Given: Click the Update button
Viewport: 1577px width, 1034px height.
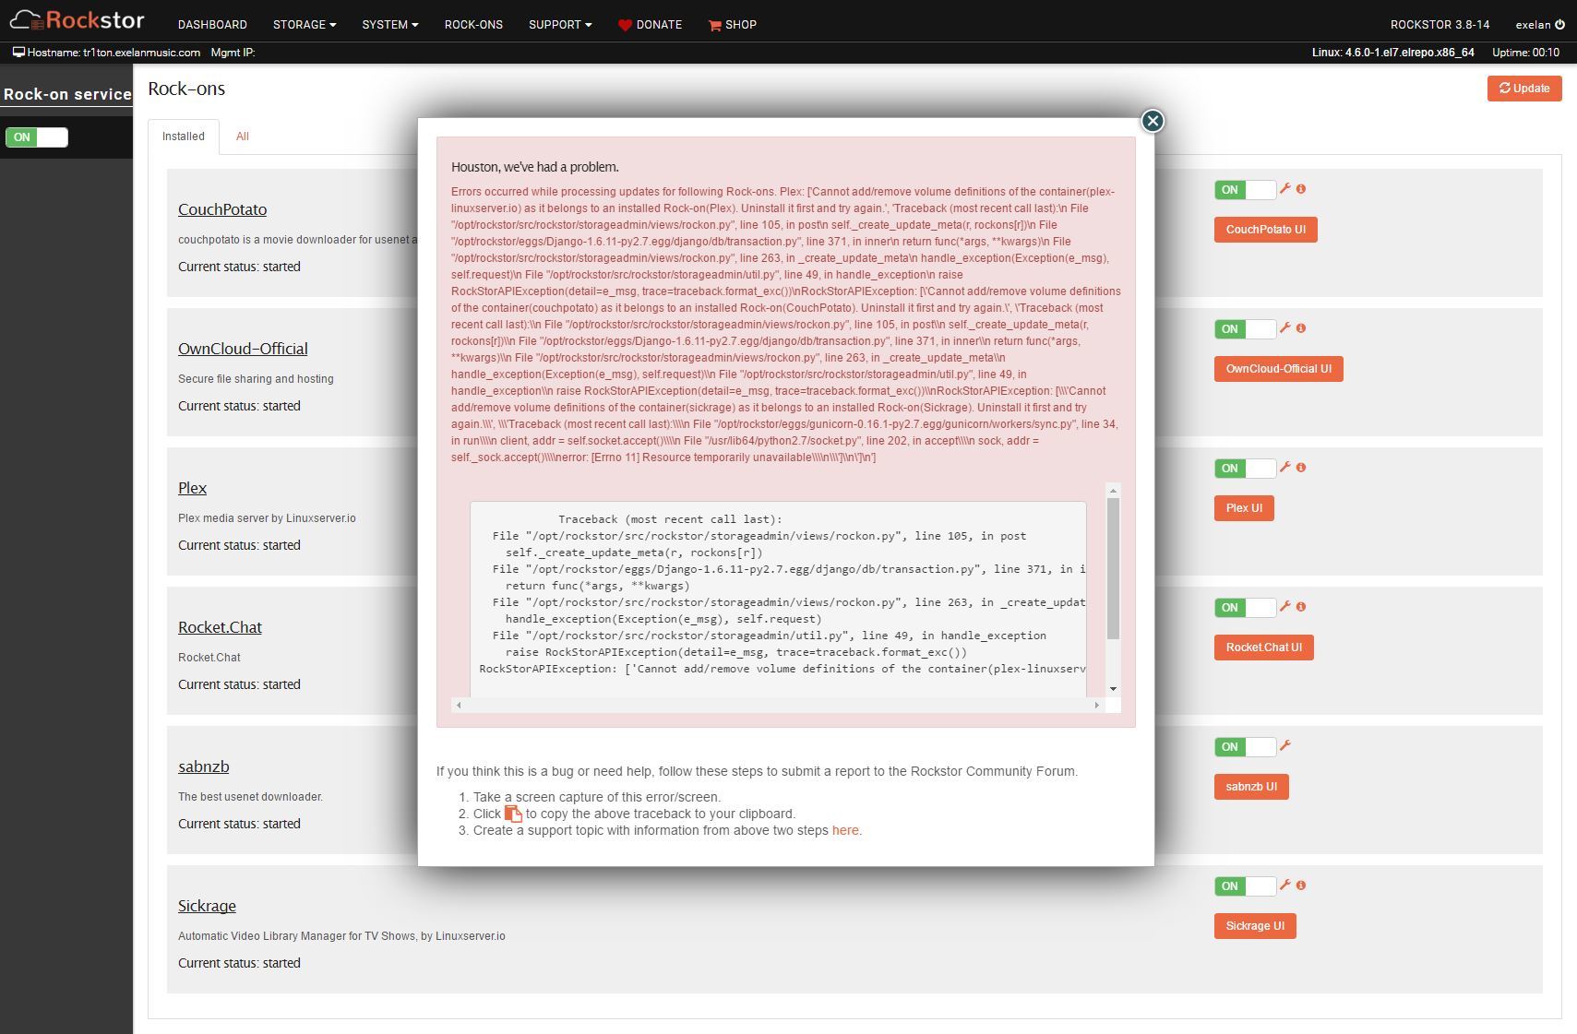Looking at the screenshot, I should [x=1524, y=89].
